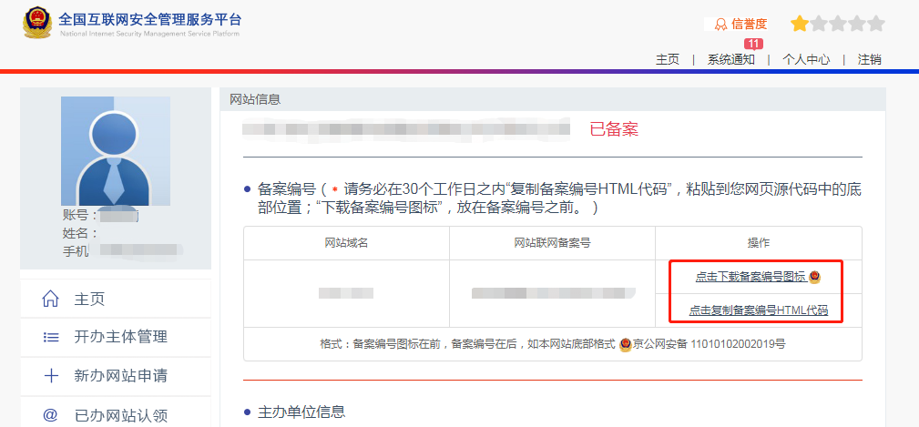Image resolution: width=919 pixels, height=427 pixels.
Task: Open 个人中心 in the top navigation
Action: pyautogui.click(x=806, y=59)
